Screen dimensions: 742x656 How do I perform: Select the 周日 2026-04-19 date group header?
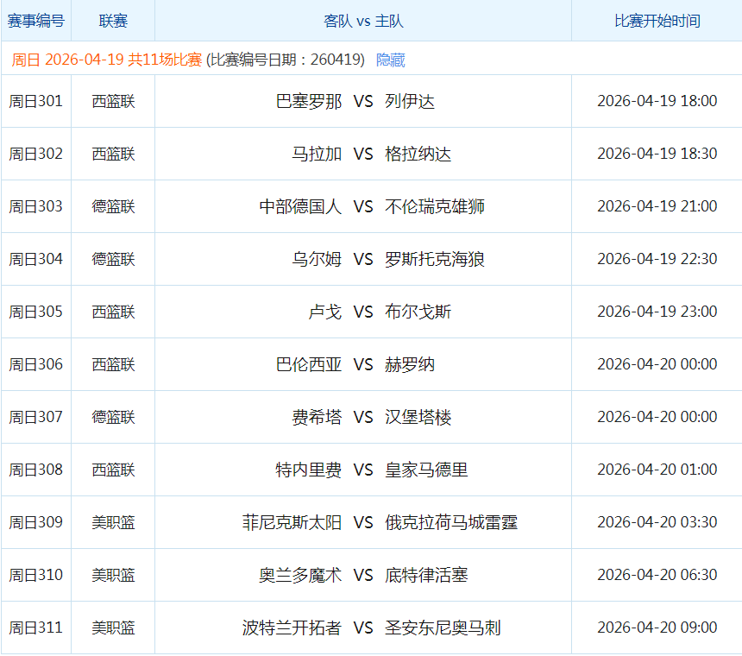(106, 60)
